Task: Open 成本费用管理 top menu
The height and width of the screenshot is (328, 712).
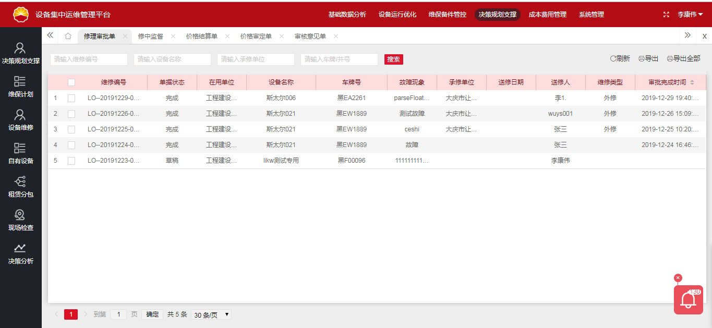Action: (547, 15)
